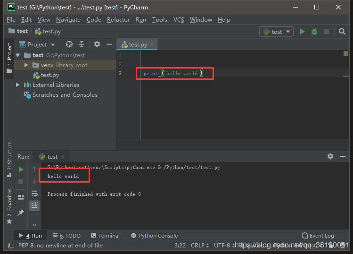The image size is (353, 254).
Task: Hide the Project panel with the minus icon
Action: point(109,45)
